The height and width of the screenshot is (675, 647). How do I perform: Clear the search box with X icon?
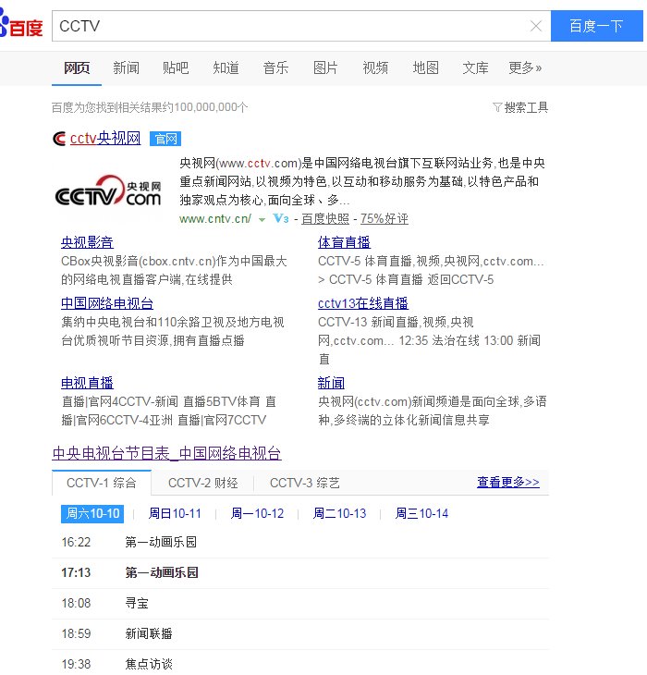[535, 26]
